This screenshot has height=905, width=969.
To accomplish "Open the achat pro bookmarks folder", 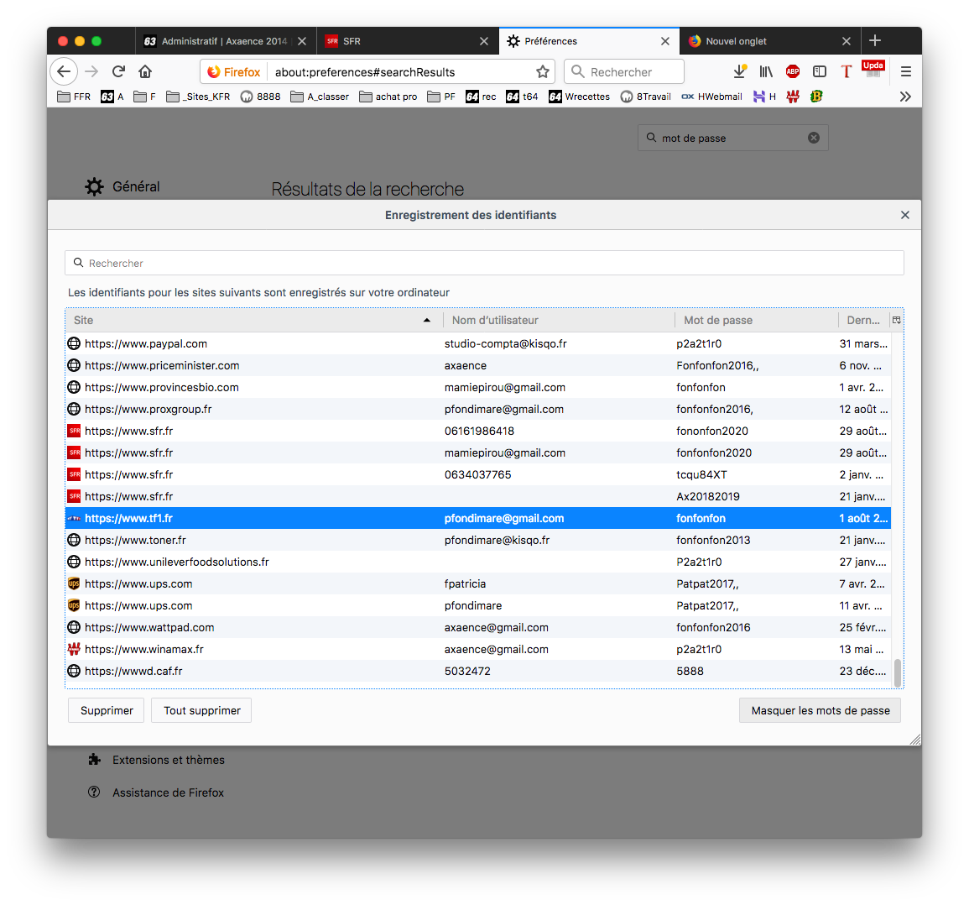I will point(388,97).
